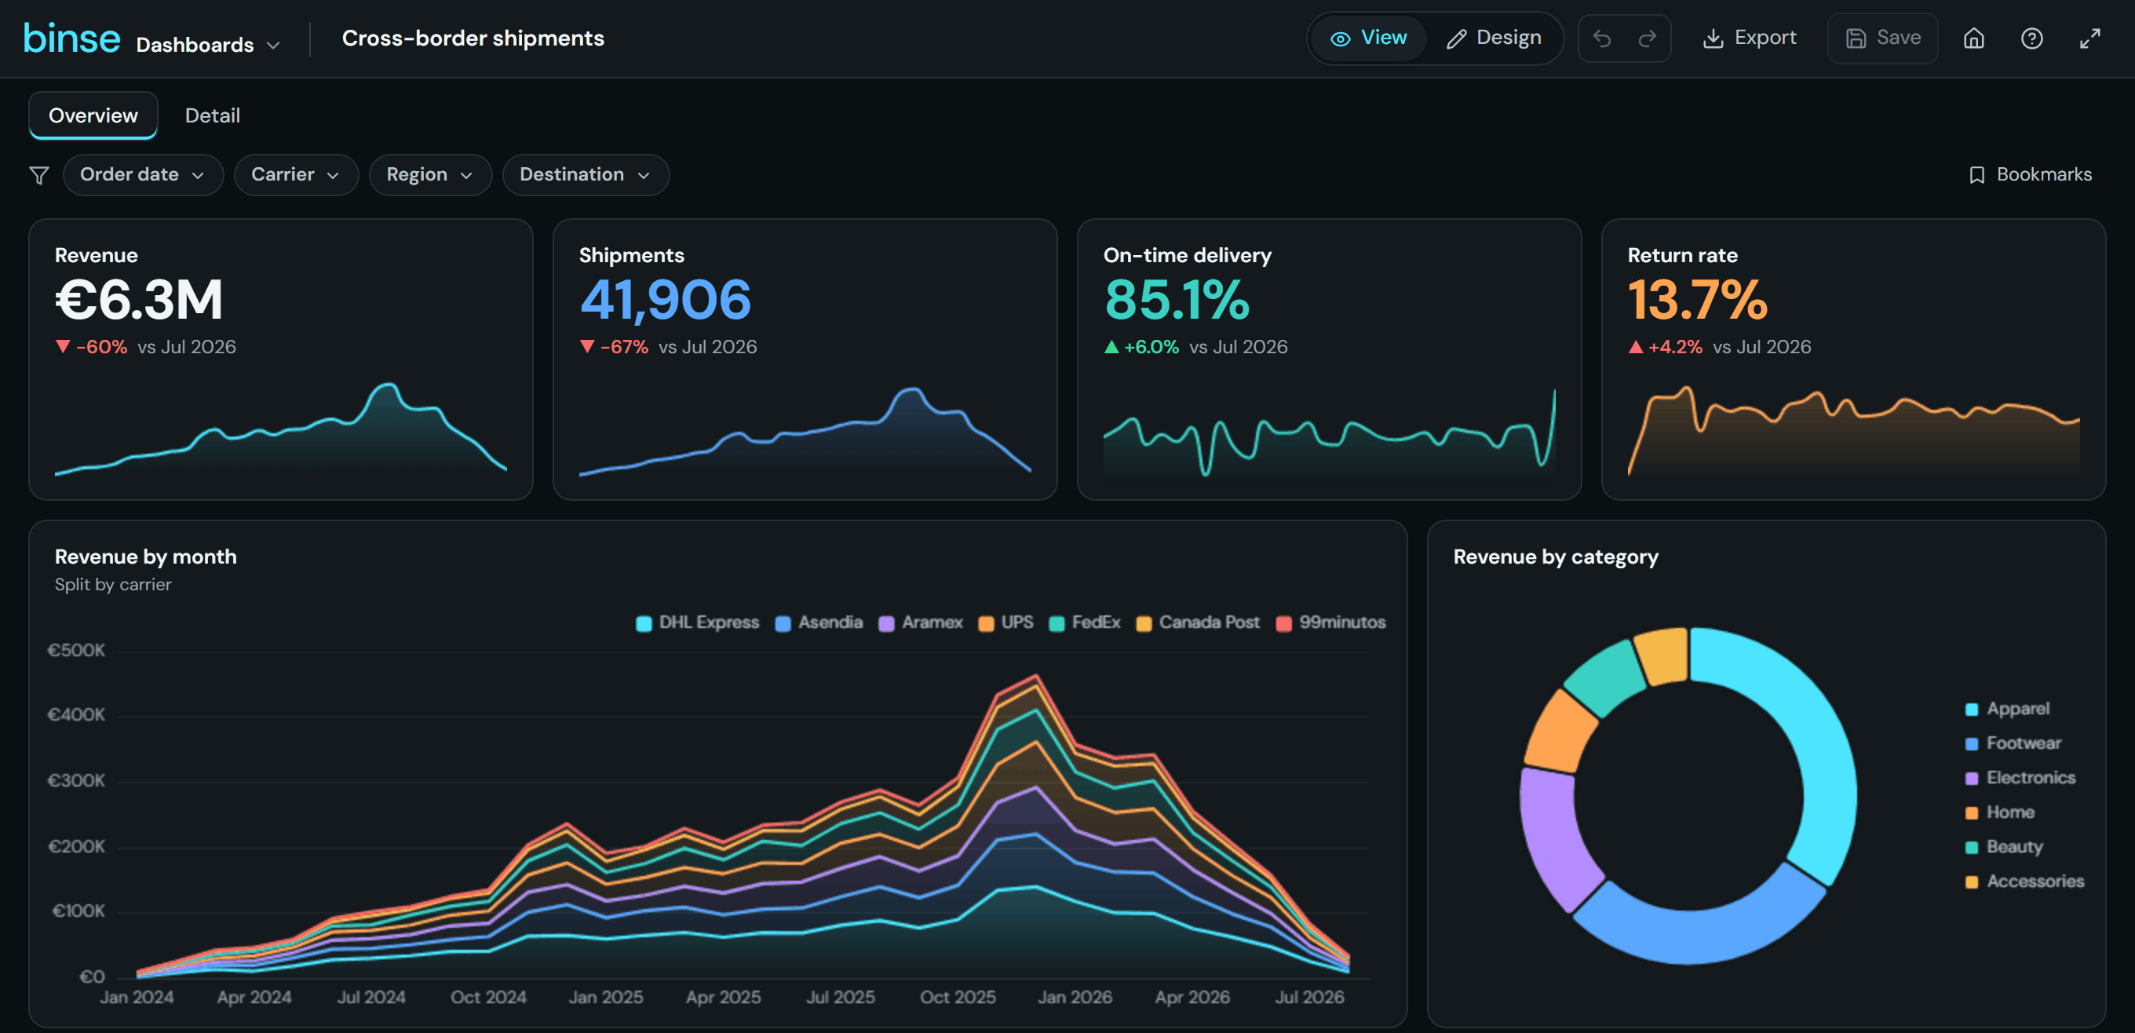Toggle Asendia legend swatch
The image size is (2135, 1033).
click(x=783, y=623)
